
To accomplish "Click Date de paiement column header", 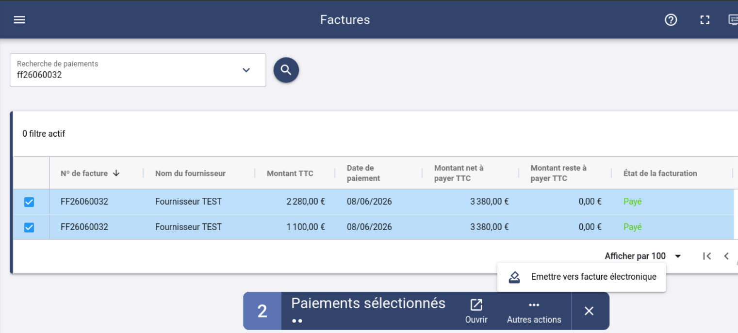I will 363,173.
